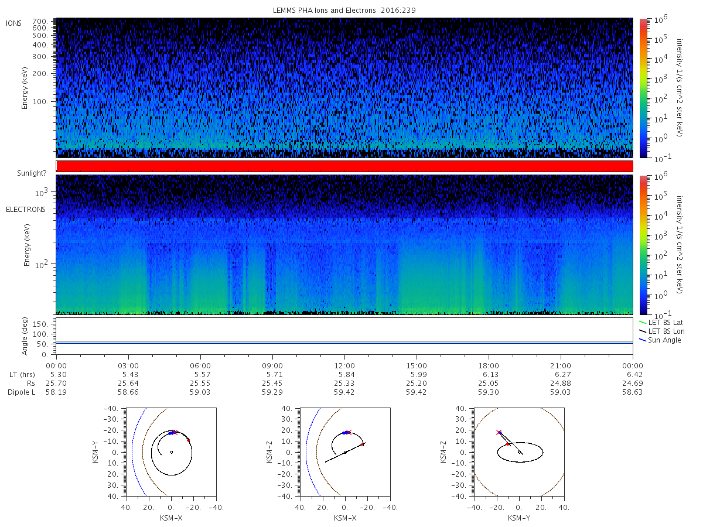
Task: Click the "Rs" row label
Action: point(31,383)
